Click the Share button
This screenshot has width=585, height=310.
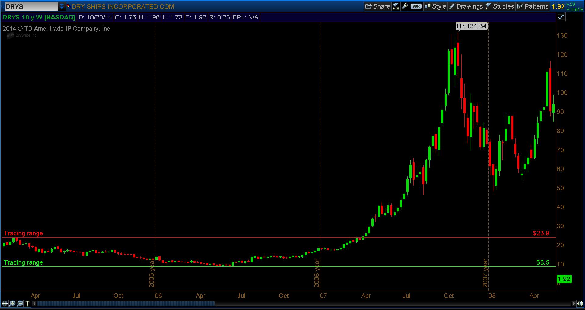tap(378, 6)
